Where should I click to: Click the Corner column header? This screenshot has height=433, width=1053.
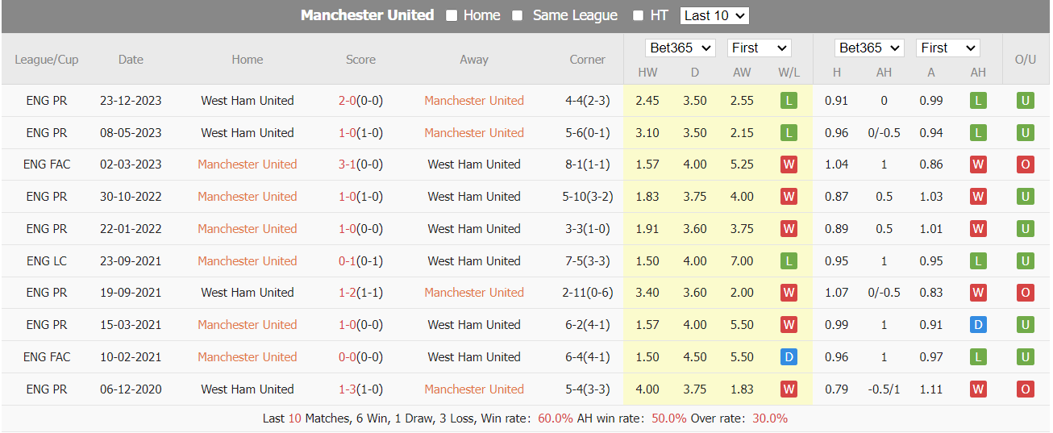point(587,60)
